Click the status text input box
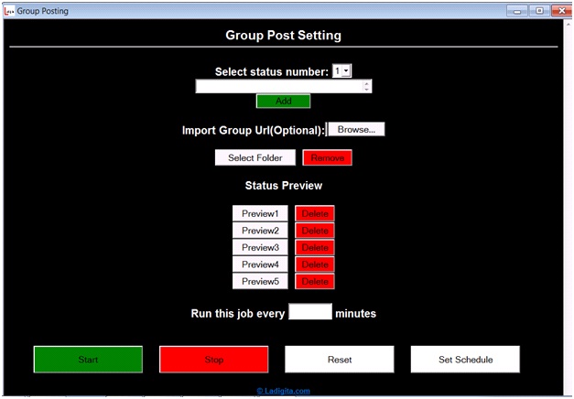The height and width of the screenshot is (399, 574). pyautogui.click(x=284, y=86)
